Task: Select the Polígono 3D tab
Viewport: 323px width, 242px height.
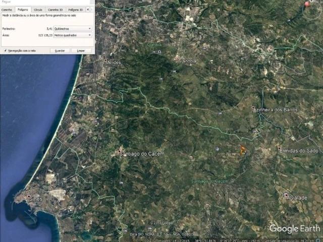Action: click(75, 10)
